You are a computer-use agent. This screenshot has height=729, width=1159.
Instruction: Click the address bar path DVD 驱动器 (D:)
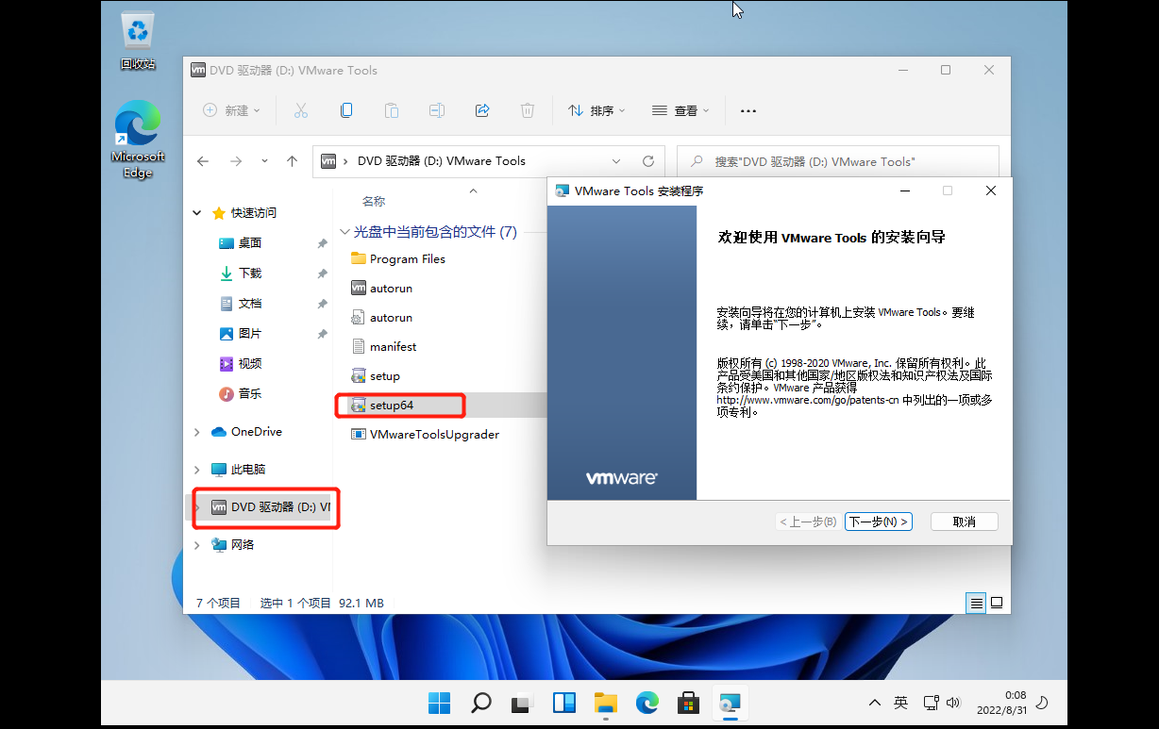[441, 161]
